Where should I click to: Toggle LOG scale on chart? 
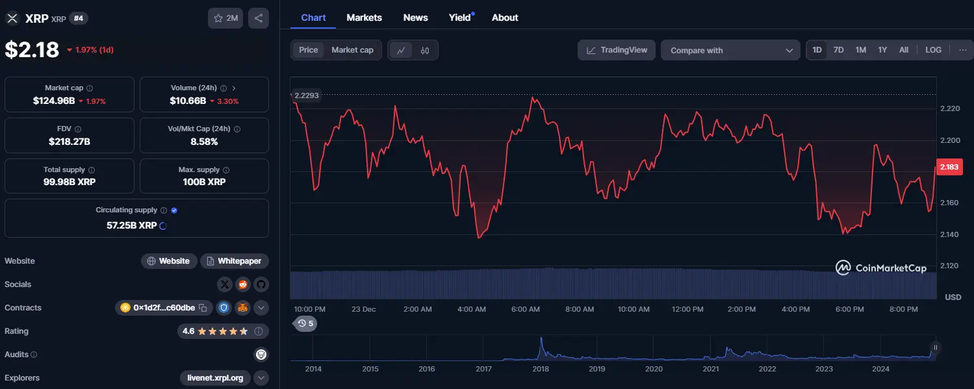pyautogui.click(x=933, y=50)
